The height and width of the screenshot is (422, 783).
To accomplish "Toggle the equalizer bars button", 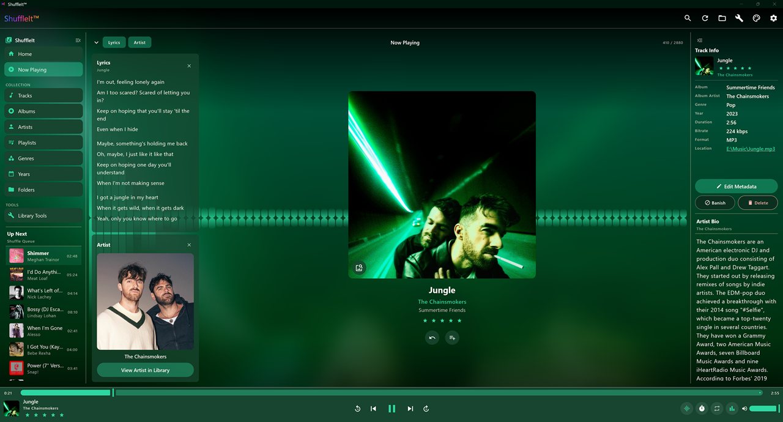I will 732,409.
